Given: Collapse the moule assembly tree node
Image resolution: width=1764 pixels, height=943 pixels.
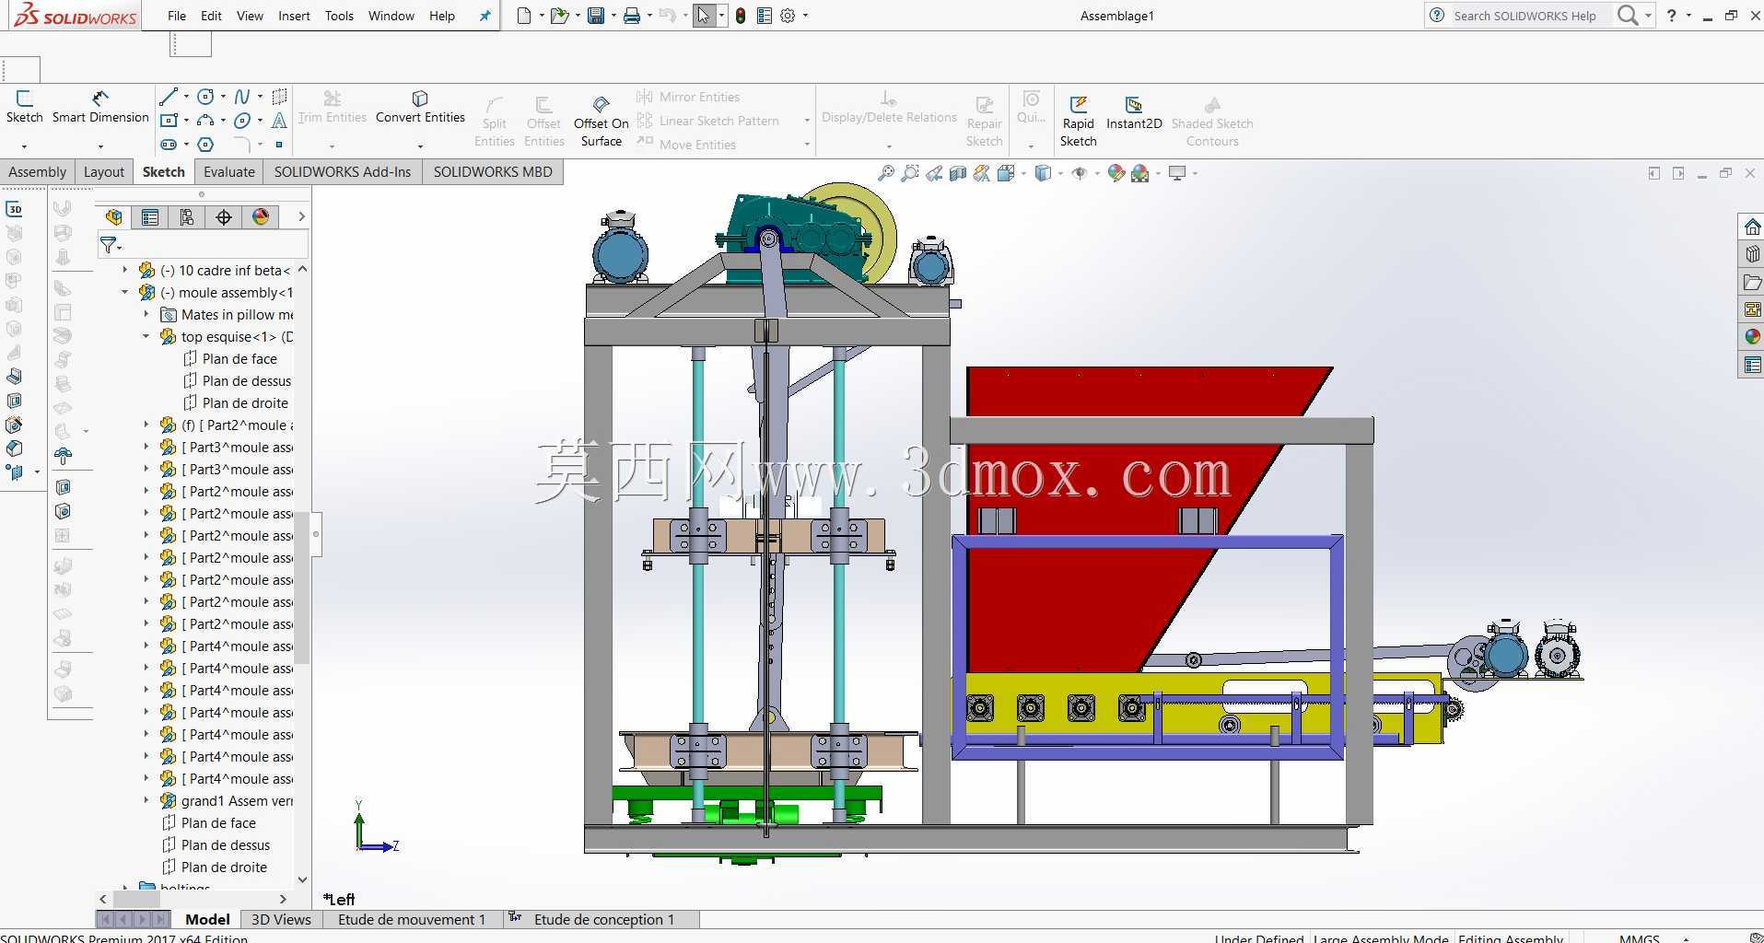Looking at the screenshot, I should [125, 293].
